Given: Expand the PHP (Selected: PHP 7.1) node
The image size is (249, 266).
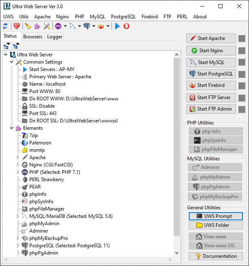Looking at the screenshot, I should point(17,172).
